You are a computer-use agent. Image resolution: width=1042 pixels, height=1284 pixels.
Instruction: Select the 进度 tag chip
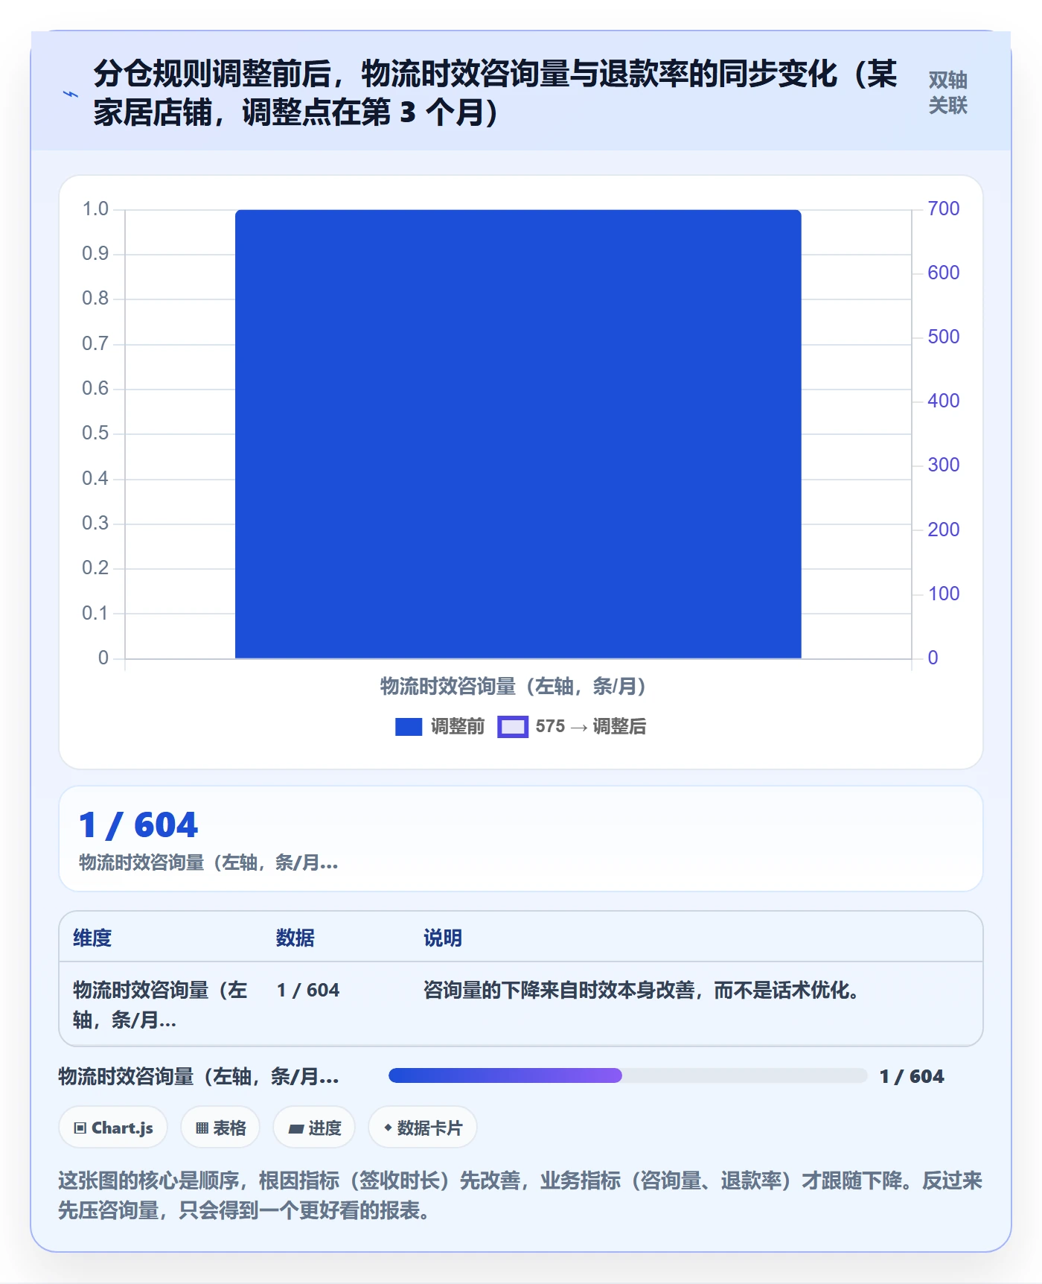coord(314,1128)
